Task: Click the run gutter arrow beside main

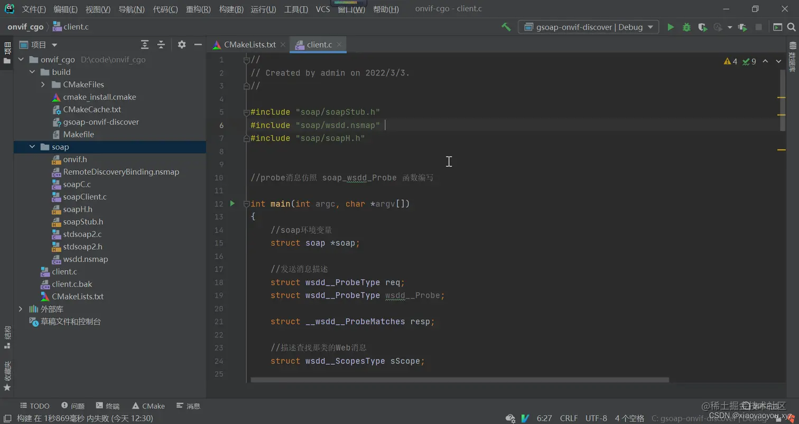Action: point(233,203)
